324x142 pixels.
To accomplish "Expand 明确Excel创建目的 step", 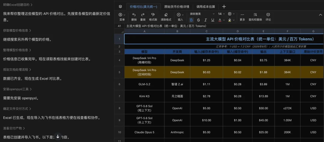I will click(18, 4).
